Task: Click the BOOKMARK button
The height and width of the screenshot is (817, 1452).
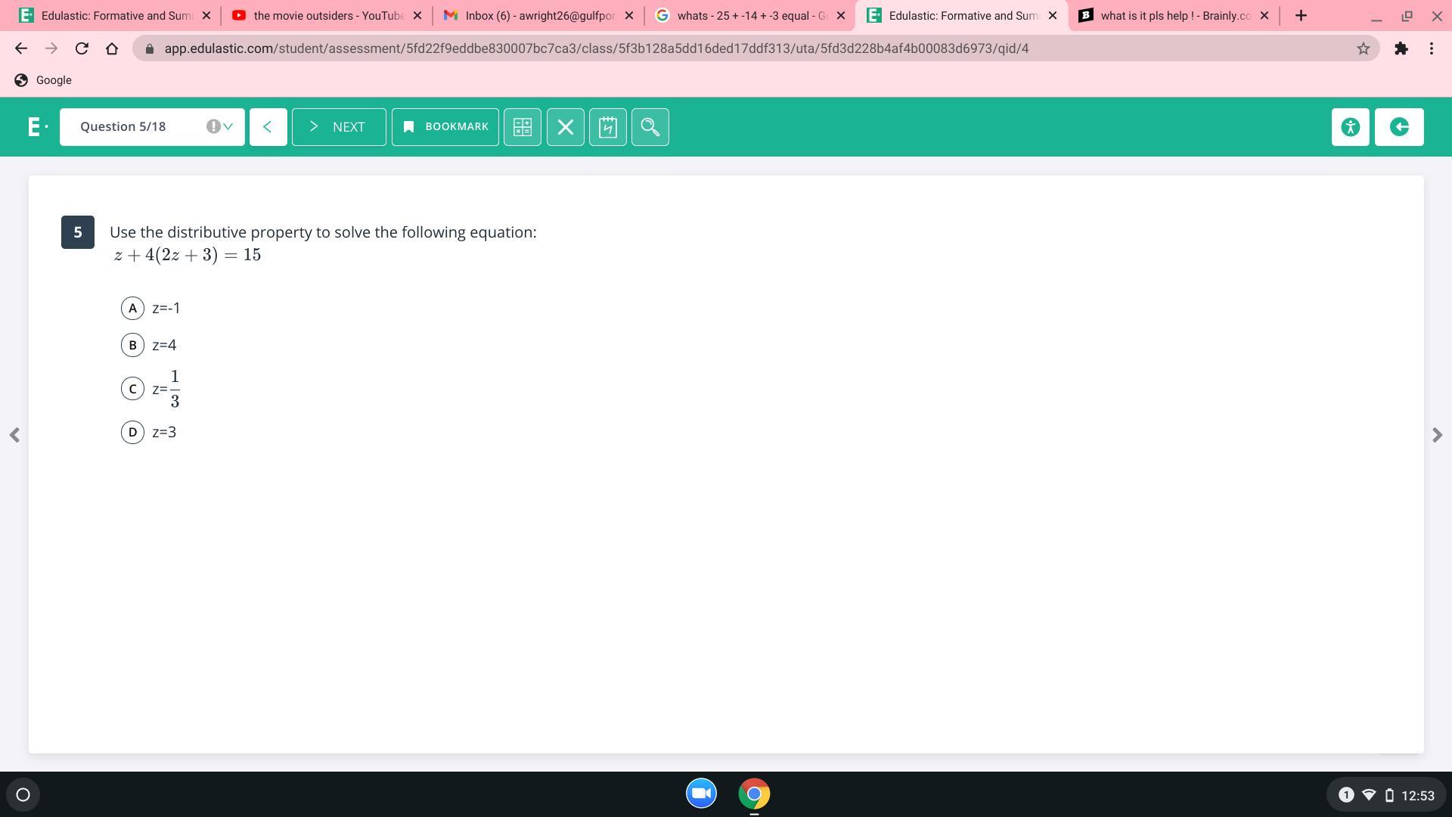Action: click(445, 127)
